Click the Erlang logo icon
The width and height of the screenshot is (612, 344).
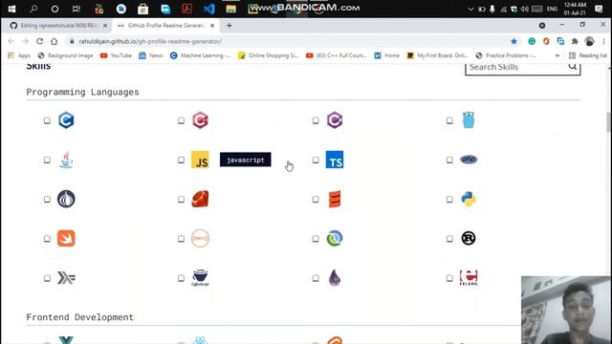pos(469,278)
